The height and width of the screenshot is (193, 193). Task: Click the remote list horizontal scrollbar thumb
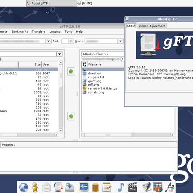tap(108, 135)
